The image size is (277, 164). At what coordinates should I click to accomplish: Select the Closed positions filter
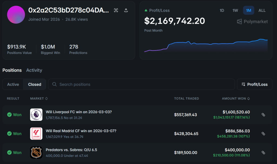click(35, 84)
